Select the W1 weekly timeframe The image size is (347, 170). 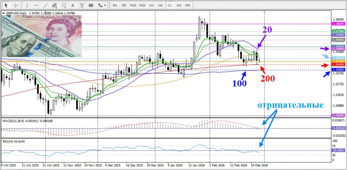(x=179, y=5)
